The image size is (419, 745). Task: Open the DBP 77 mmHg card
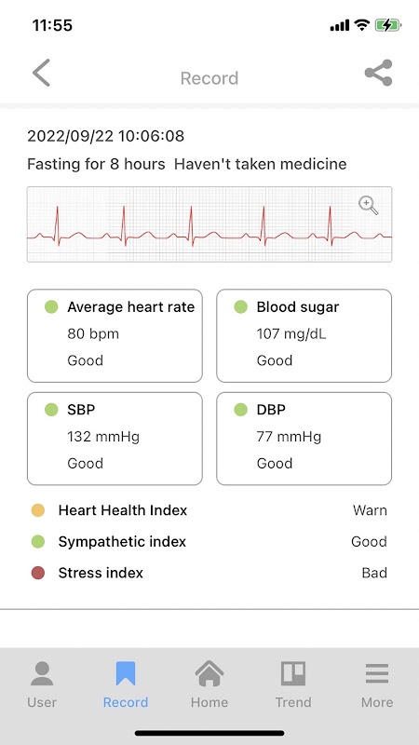[x=304, y=439]
